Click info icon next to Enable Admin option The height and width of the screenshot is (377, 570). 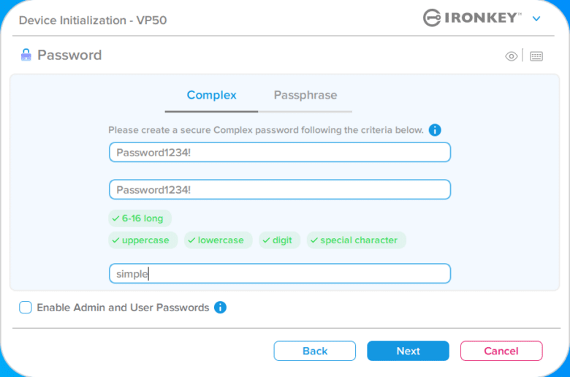220,307
